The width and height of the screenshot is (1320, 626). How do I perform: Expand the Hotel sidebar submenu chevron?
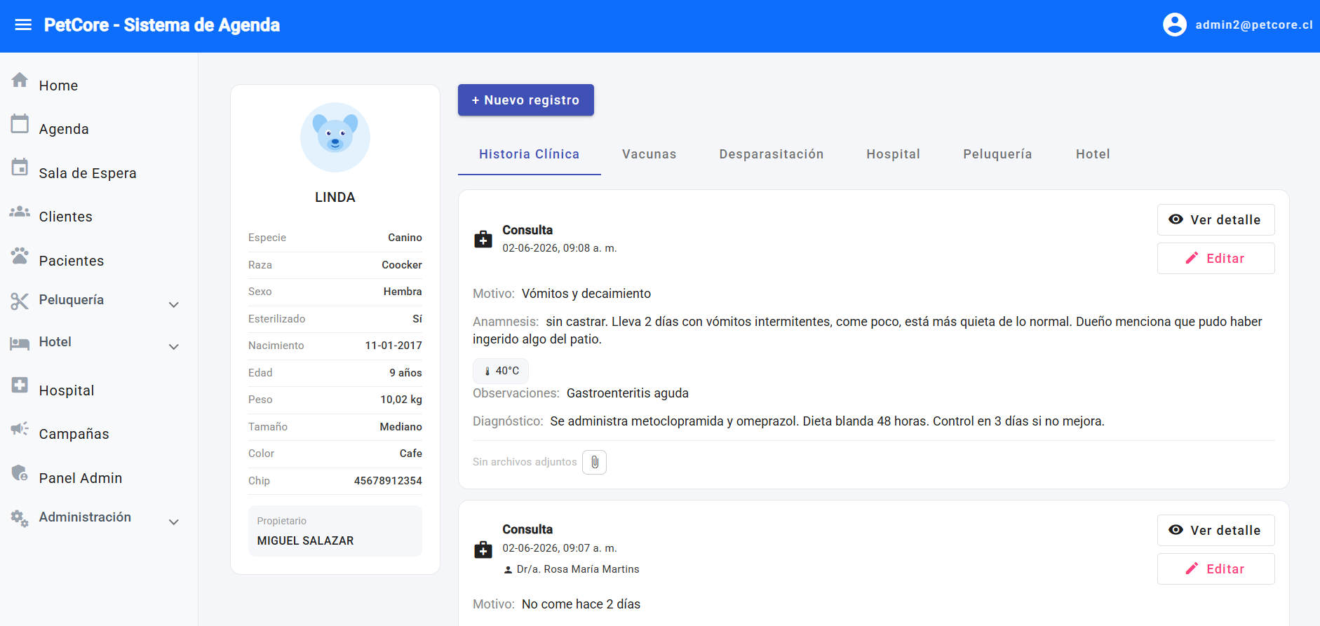pyautogui.click(x=174, y=347)
